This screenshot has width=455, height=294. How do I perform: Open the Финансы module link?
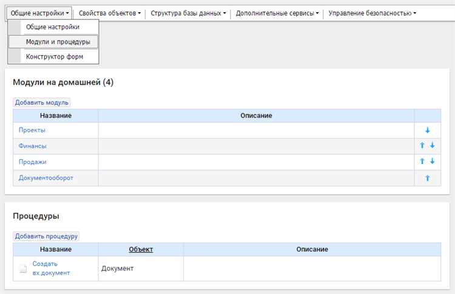pyautogui.click(x=33, y=146)
